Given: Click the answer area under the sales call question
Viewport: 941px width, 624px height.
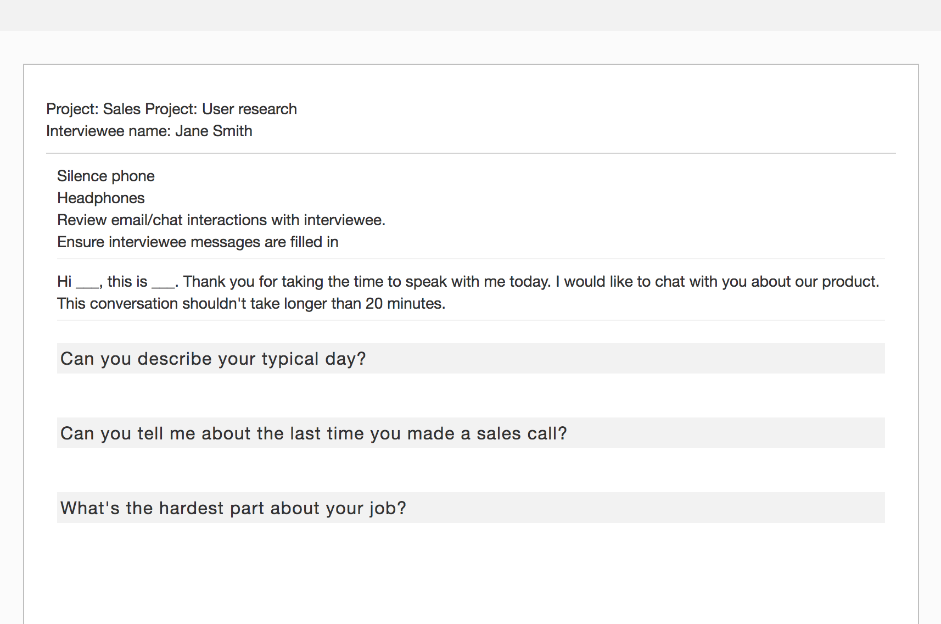Looking at the screenshot, I should 470,470.
